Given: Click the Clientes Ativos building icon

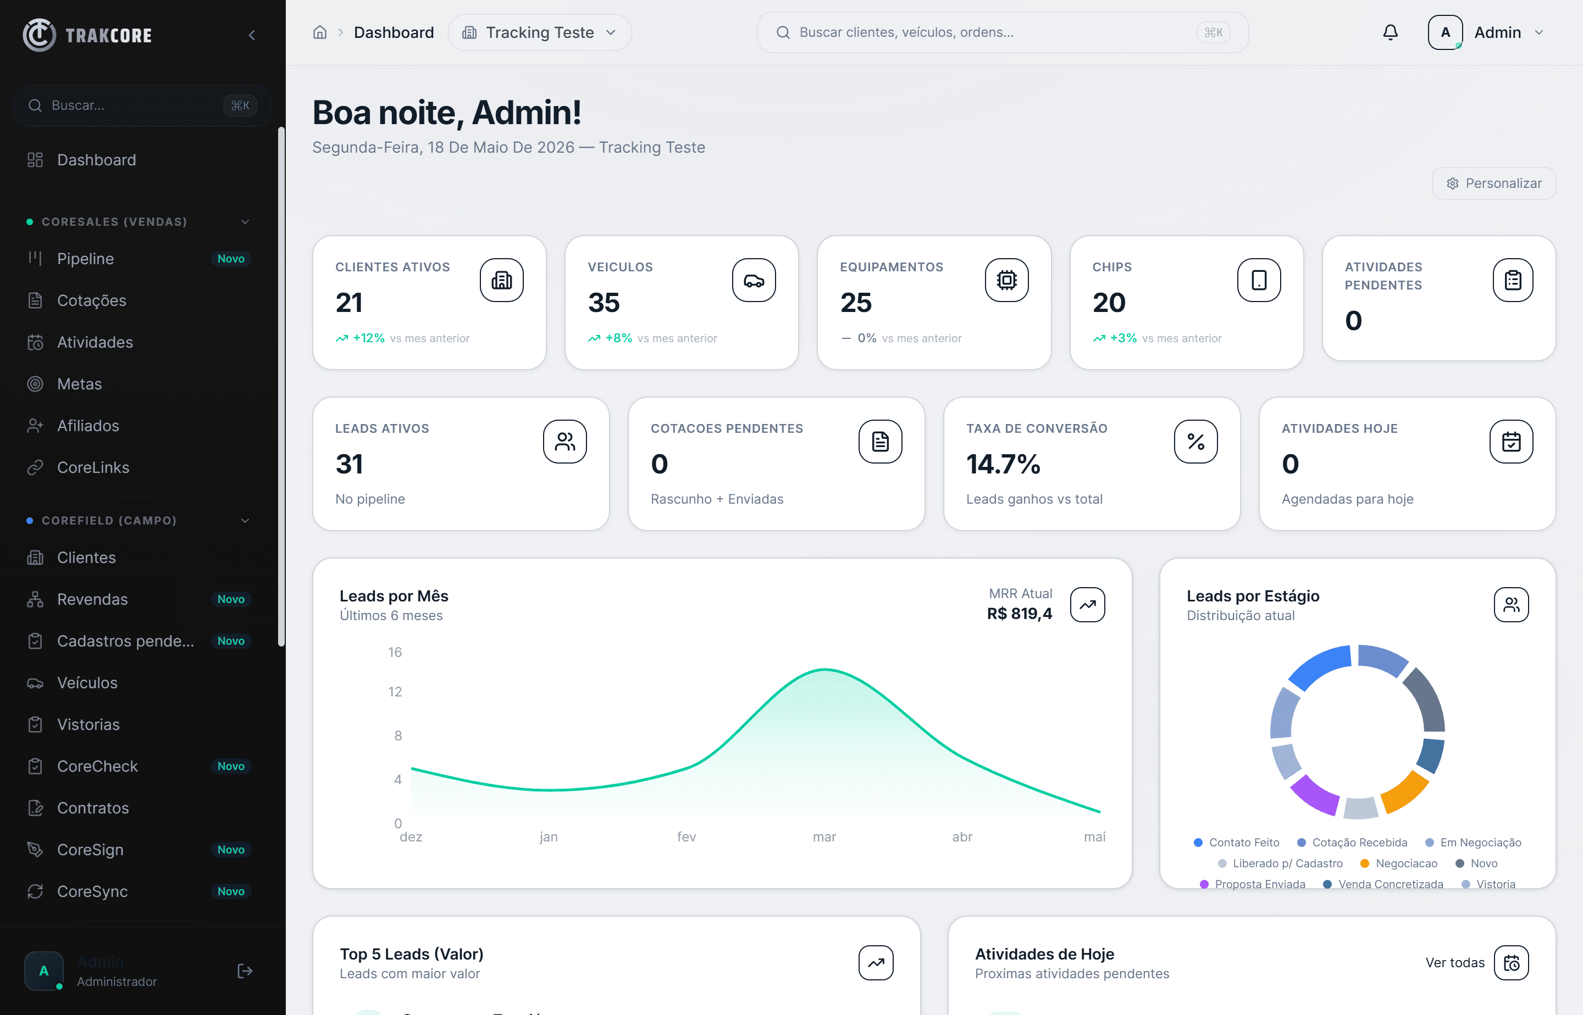Looking at the screenshot, I should [501, 280].
